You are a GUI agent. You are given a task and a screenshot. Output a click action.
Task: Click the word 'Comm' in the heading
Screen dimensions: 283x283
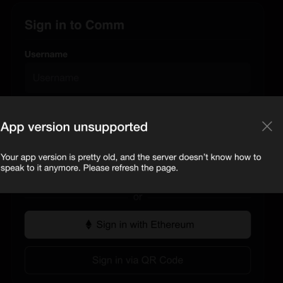click(x=105, y=25)
